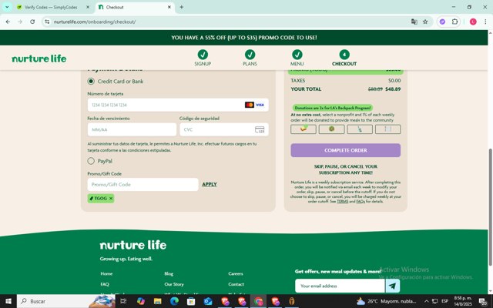Open the Windows Start menu
This screenshot has width=493, height=308.
coord(8,301)
